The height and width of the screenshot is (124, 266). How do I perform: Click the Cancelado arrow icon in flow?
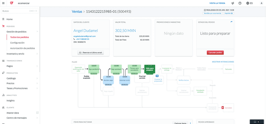click(x=222, y=108)
